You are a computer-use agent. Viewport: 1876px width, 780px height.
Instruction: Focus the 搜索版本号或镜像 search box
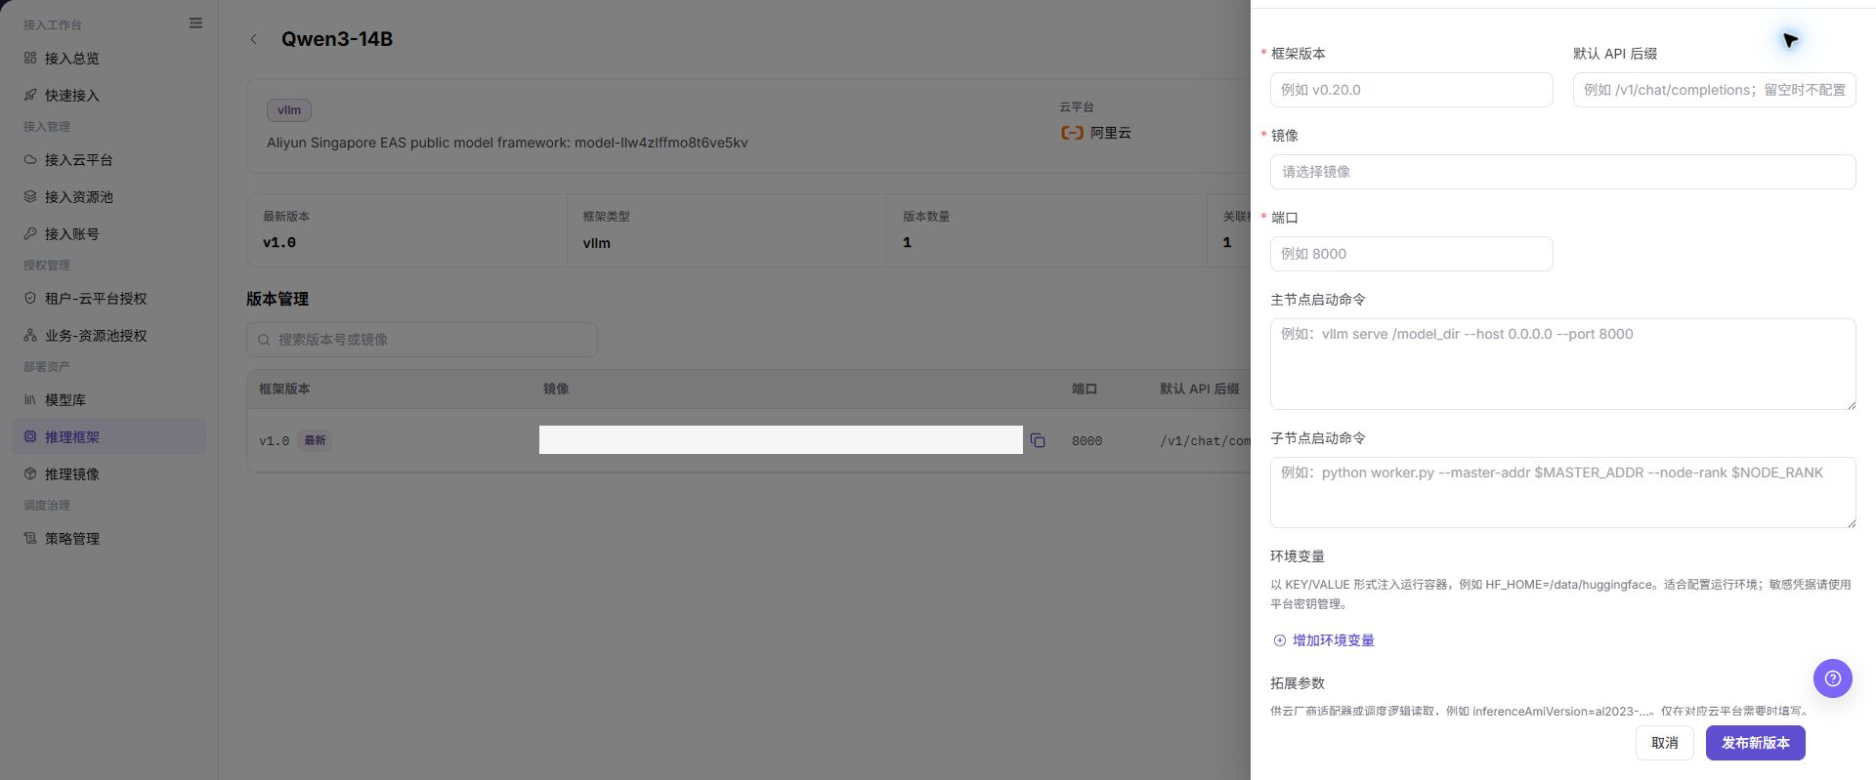422,340
